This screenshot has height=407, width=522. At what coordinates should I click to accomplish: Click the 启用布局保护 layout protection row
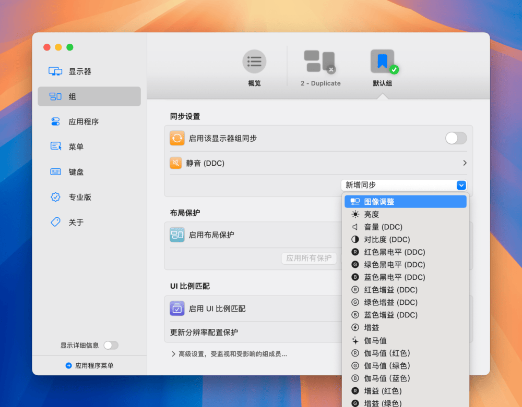[x=211, y=235]
